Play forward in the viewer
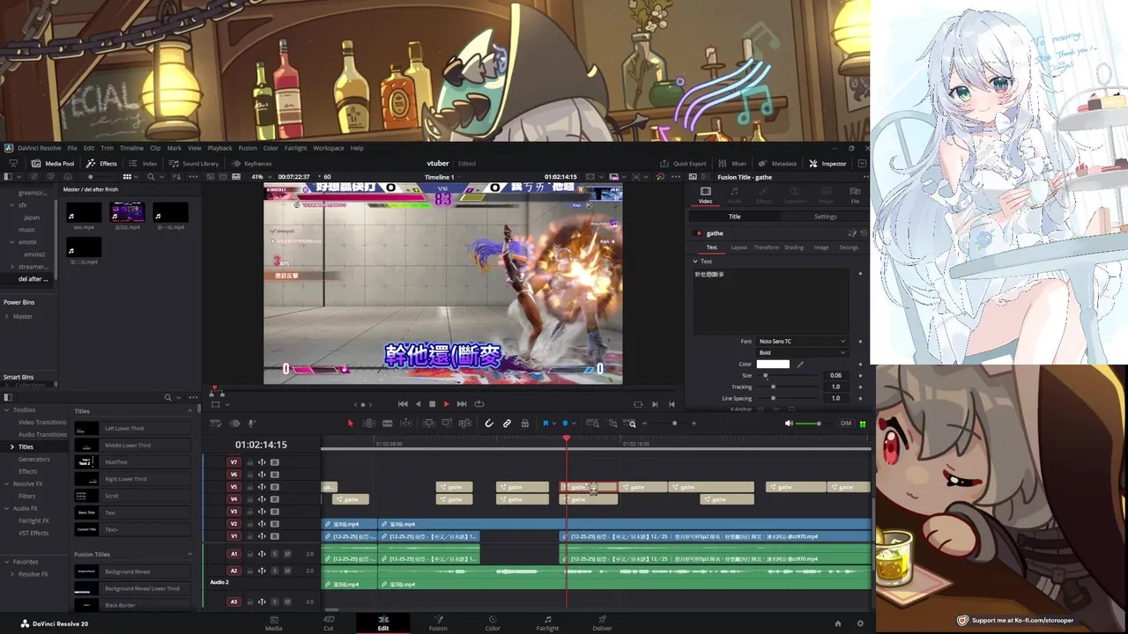The image size is (1128, 634). 446,404
